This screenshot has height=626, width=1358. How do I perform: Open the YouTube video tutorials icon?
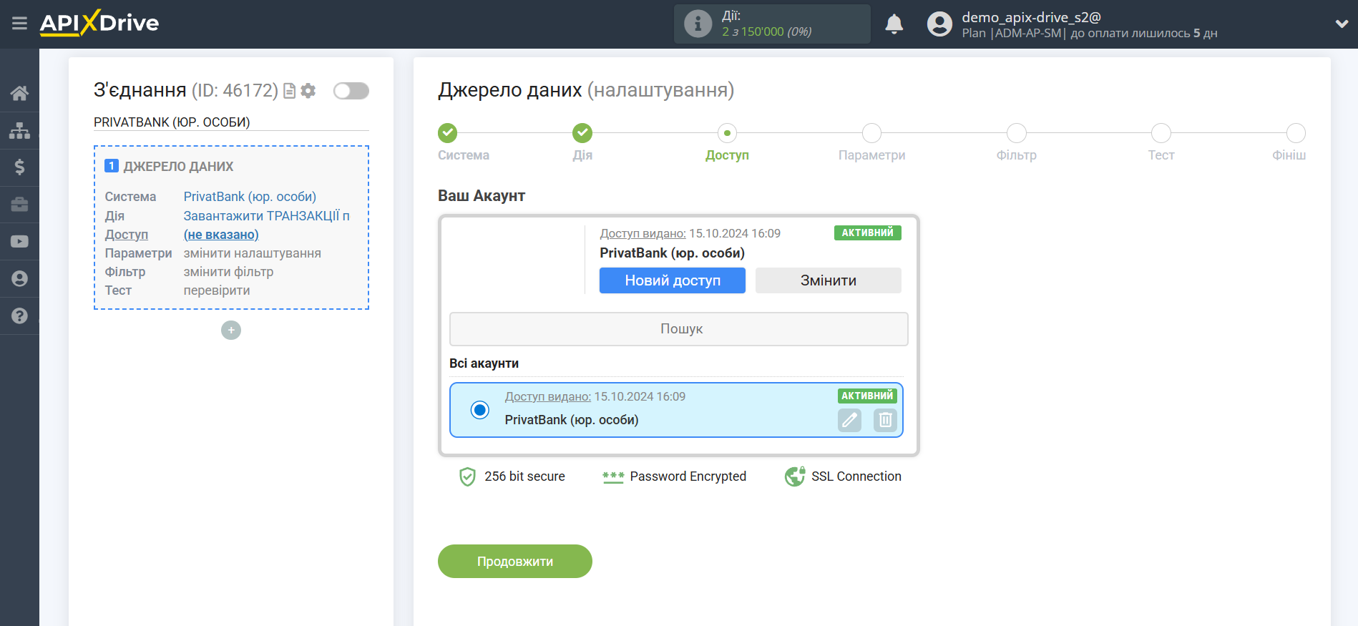[19, 242]
